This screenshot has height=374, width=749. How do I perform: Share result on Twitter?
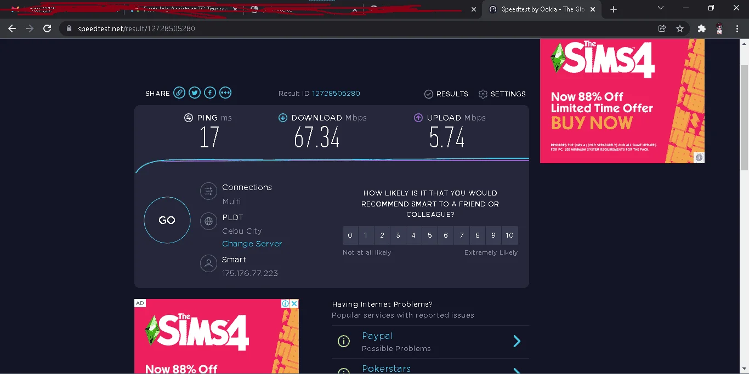point(195,93)
